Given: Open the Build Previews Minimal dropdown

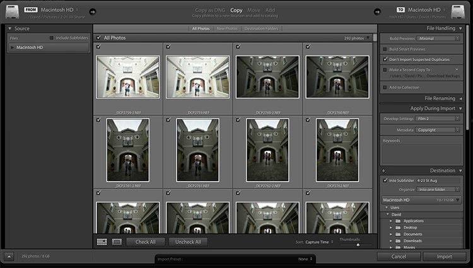Looking at the screenshot, I should [x=438, y=38].
